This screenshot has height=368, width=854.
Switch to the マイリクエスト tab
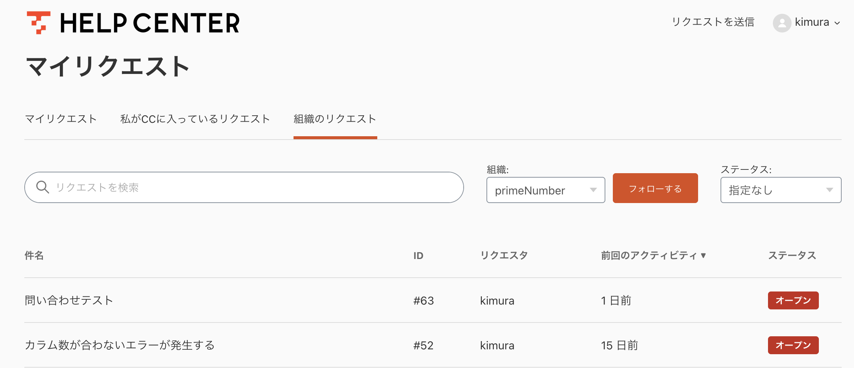[61, 119]
